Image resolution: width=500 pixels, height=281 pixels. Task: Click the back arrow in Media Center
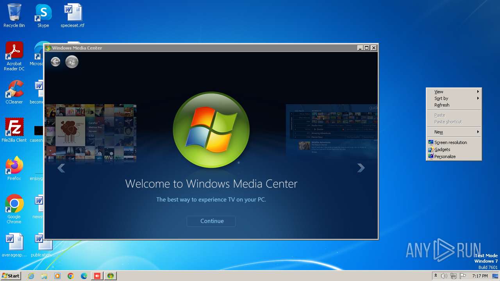(x=55, y=62)
